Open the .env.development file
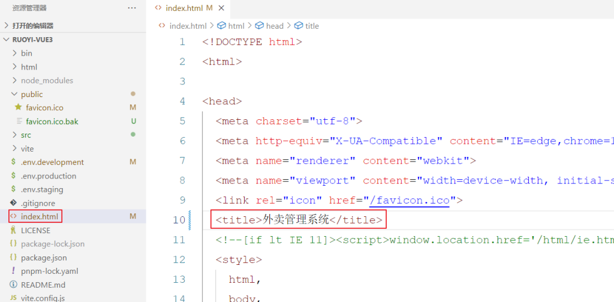 pos(52,162)
